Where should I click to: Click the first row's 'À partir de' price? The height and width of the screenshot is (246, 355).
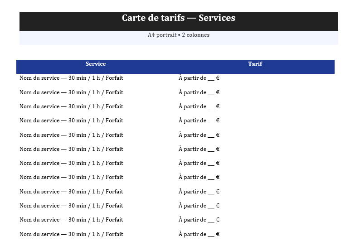click(199, 78)
